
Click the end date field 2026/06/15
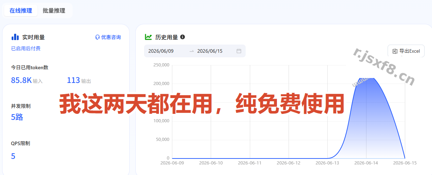210,51
